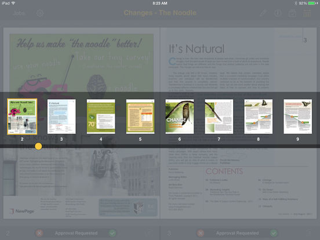Open the CHANGE cover page 6 thumbnail
The image size is (320, 240).
tap(180, 117)
